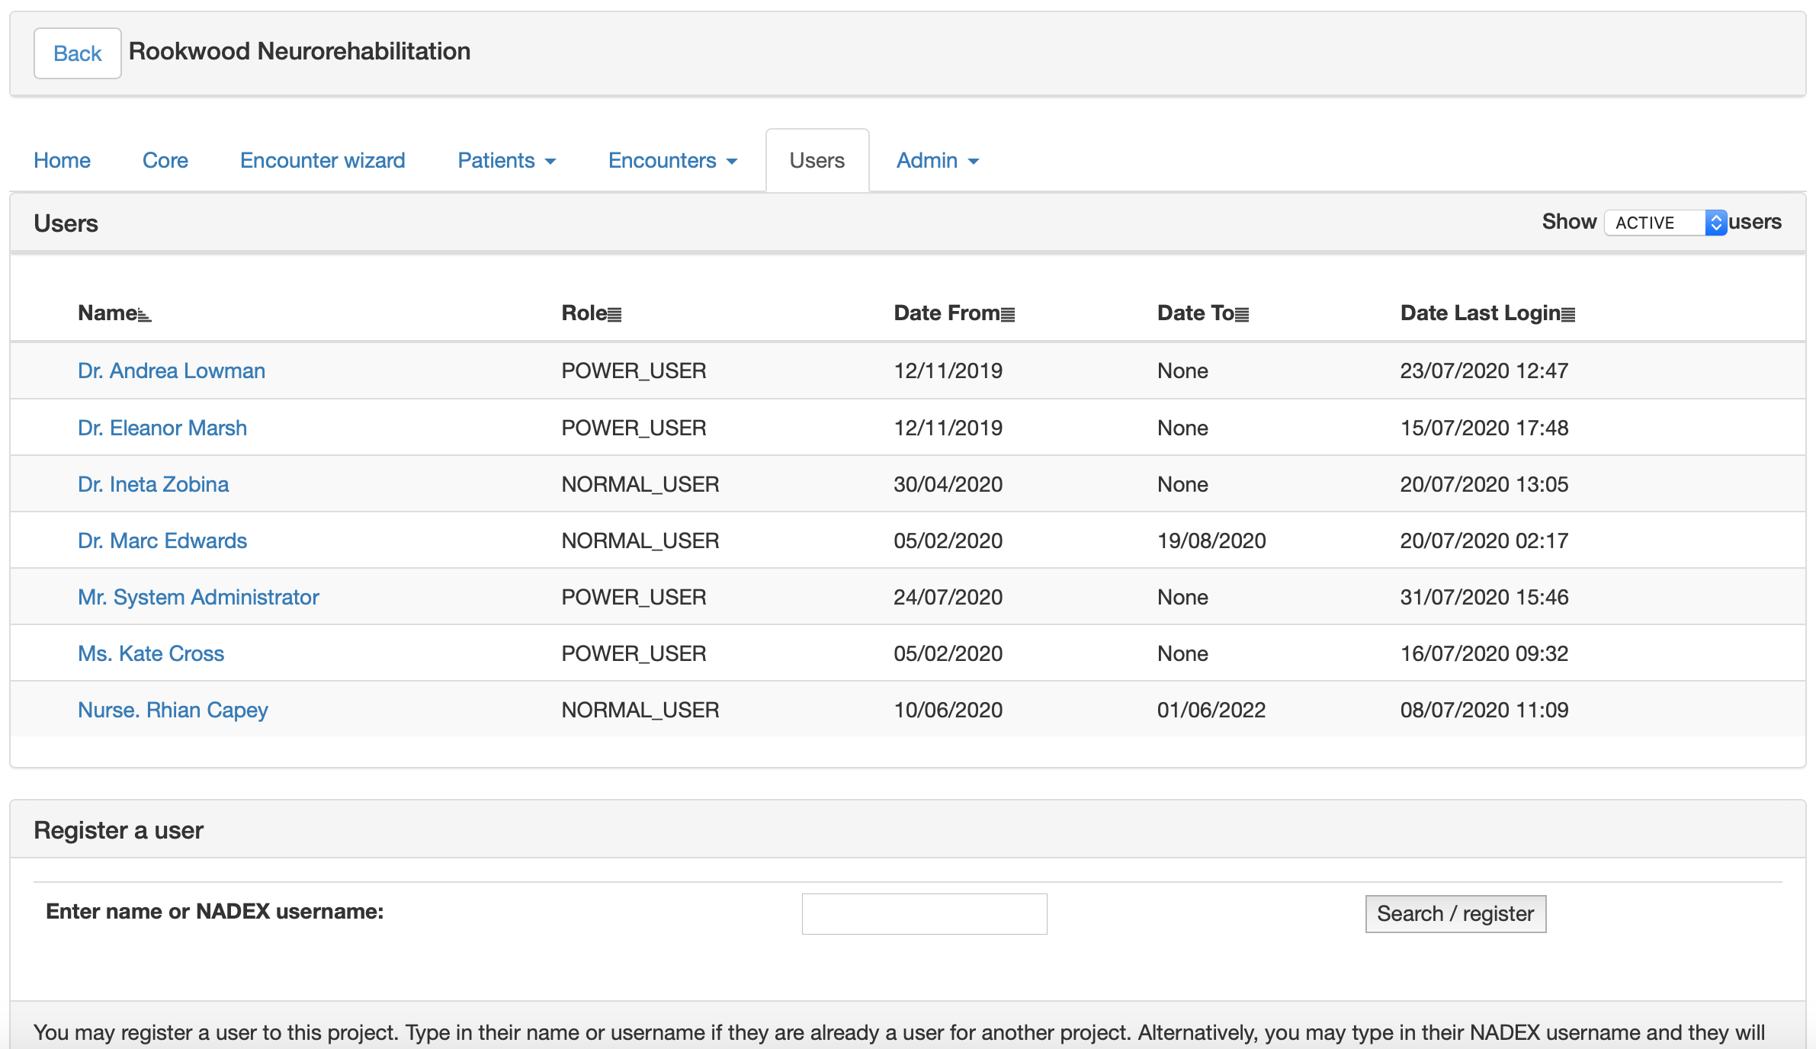Viewport: 1816px width, 1049px height.
Task: Focus the NADEX username input field
Action: click(924, 913)
